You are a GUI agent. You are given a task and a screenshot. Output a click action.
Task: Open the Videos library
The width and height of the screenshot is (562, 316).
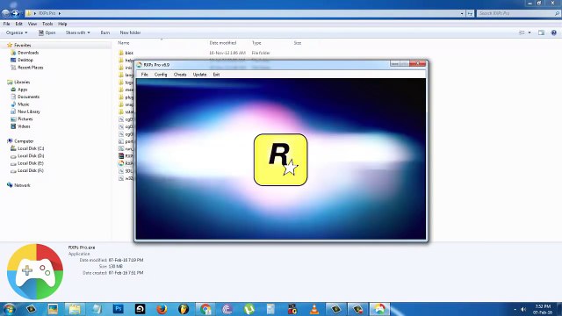pos(24,126)
